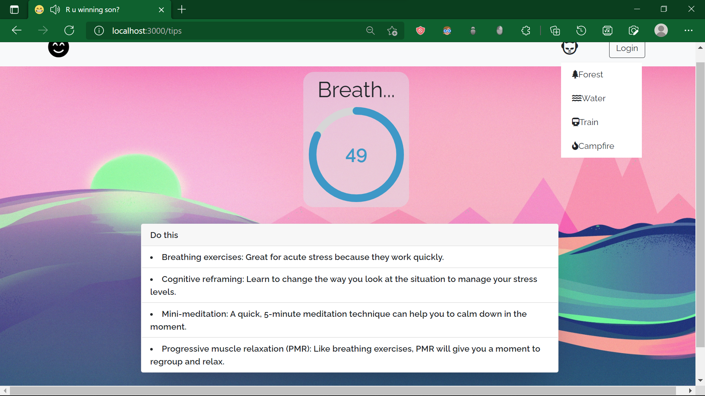Viewport: 705px width, 396px height.
Task: Expand the browser Settings and more menu
Action: tap(688, 30)
